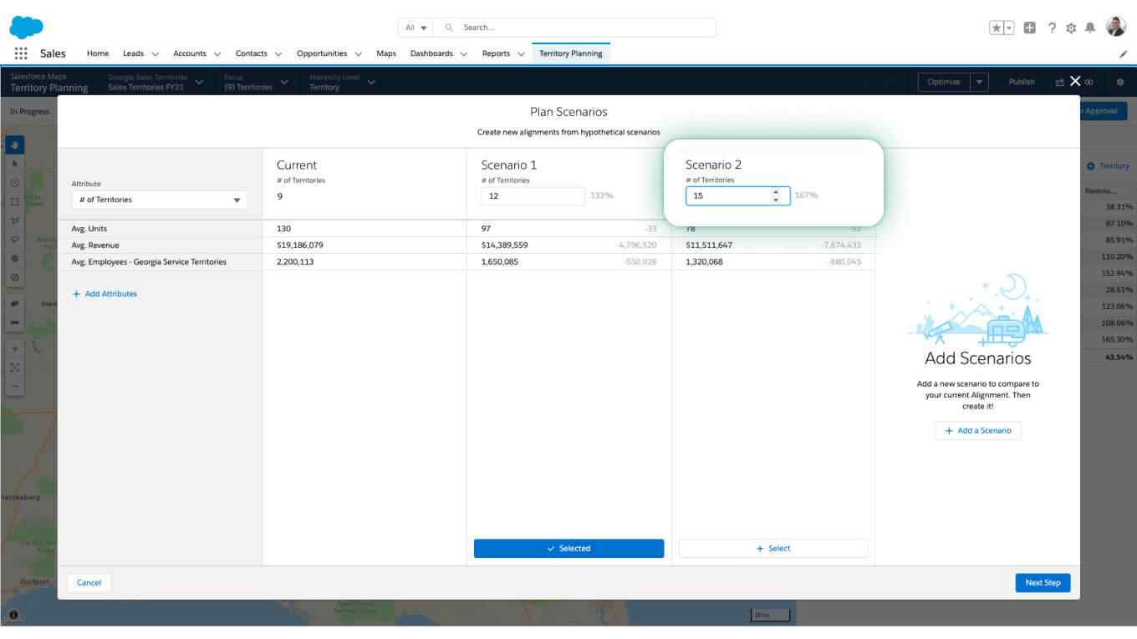Click the search magnifier icon
Screen dimensions: 1137x639
point(449,28)
